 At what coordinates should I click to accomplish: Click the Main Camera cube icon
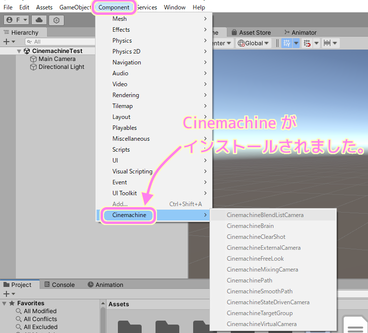[33, 59]
